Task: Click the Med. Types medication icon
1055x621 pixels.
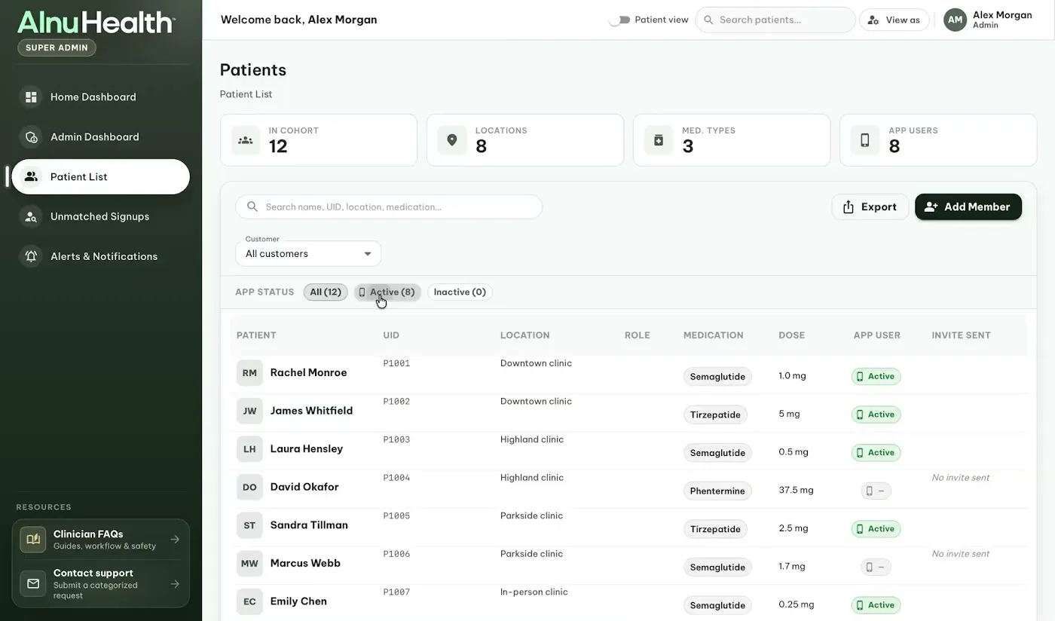Action: pyautogui.click(x=659, y=140)
